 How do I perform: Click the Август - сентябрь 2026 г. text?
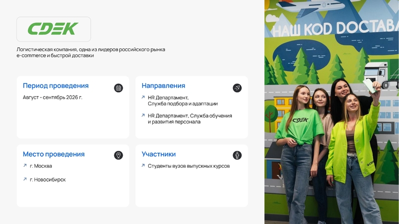tap(52, 98)
